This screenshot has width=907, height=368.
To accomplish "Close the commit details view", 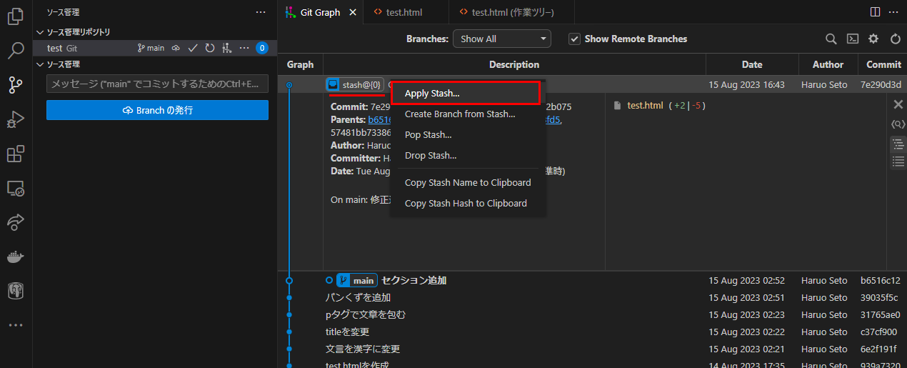I will (898, 104).
